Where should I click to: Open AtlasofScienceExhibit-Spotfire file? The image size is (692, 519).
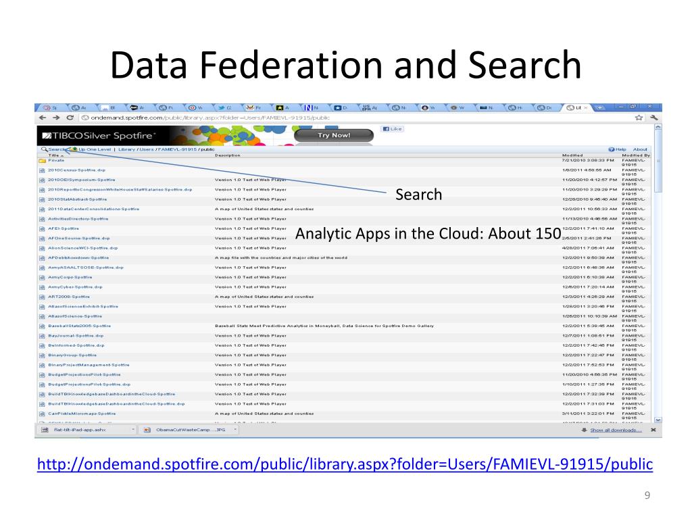(x=83, y=306)
